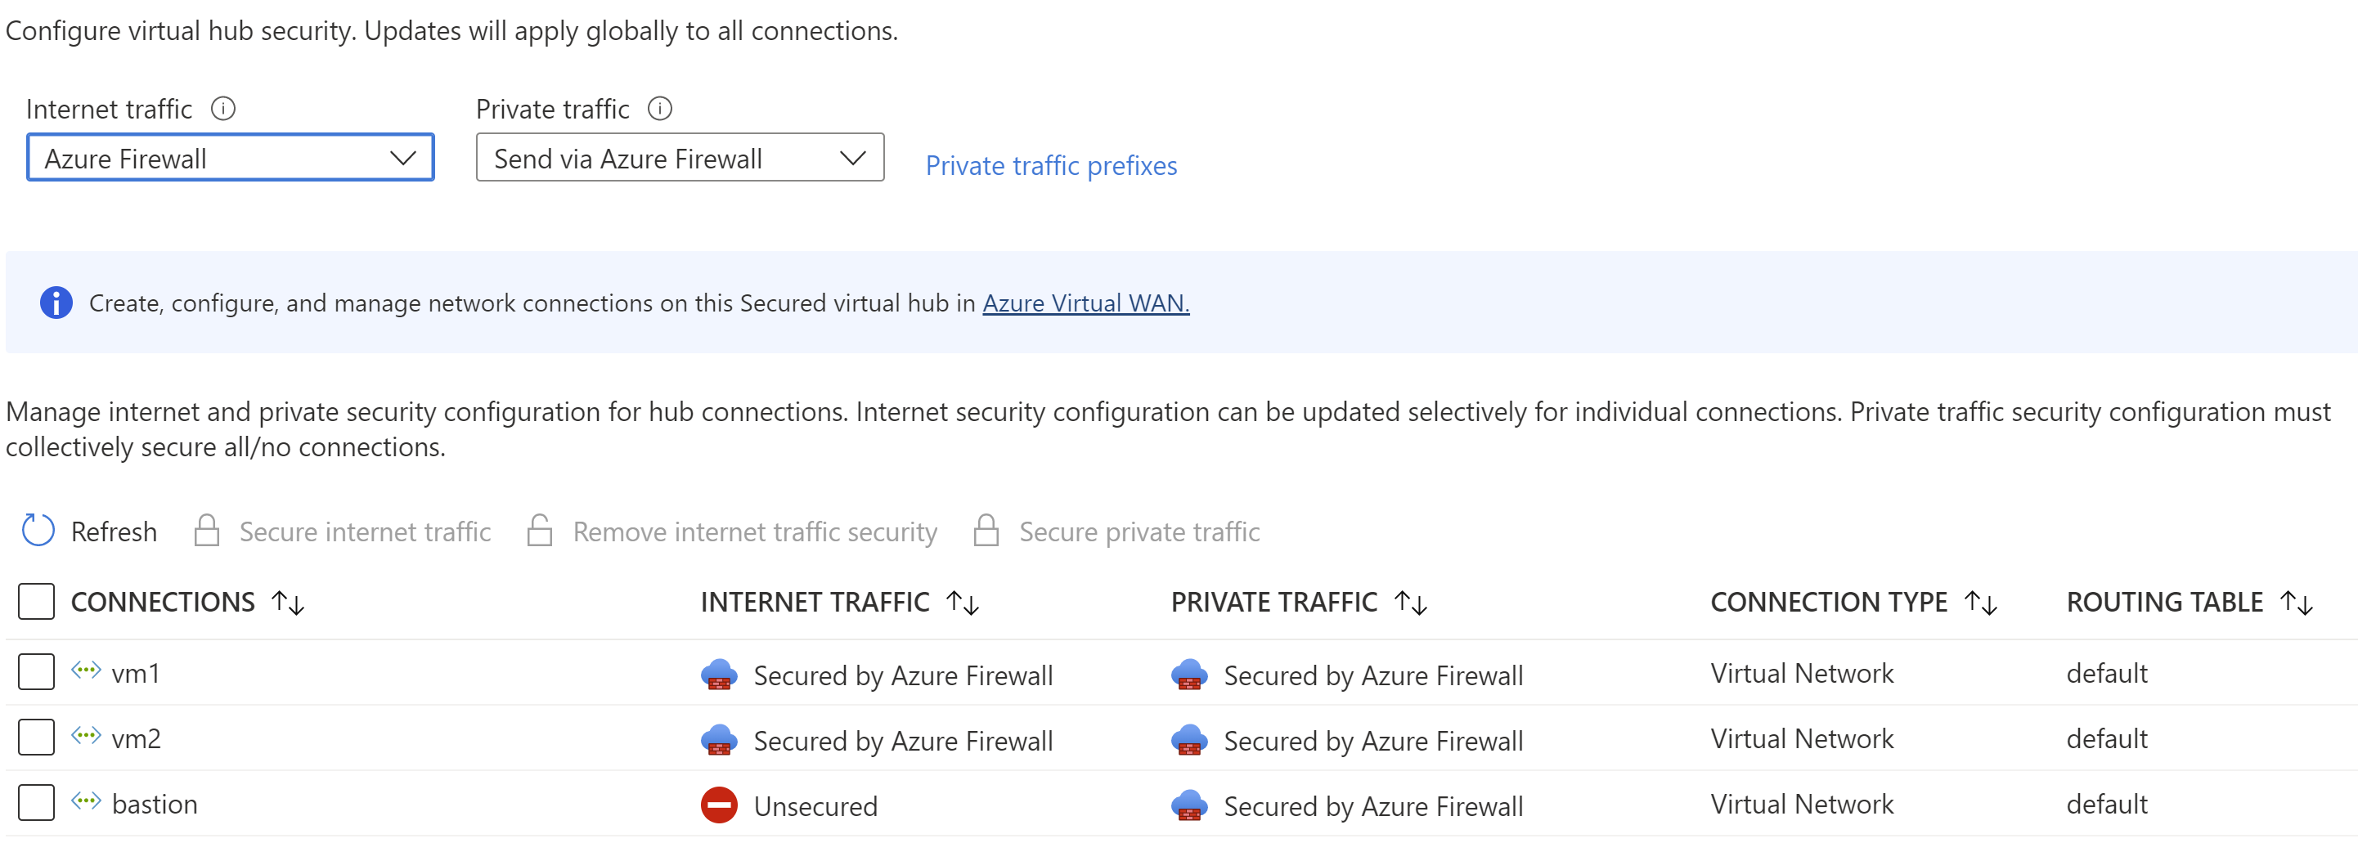
Task: Click the Private traffic info icon
Action: click(659, 108)
